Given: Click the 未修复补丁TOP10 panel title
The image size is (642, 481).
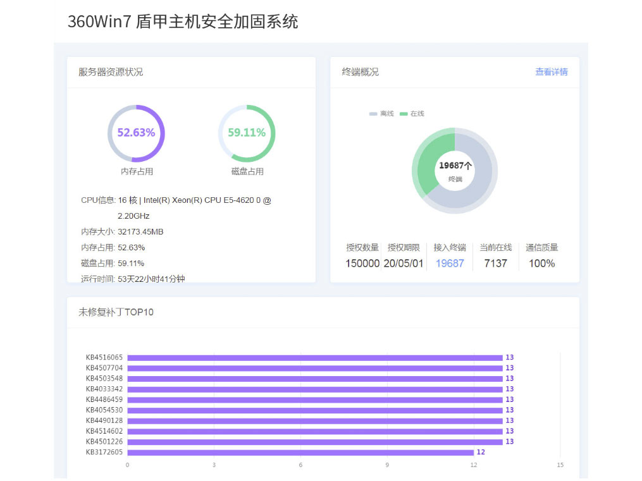Looking at the screenshot, I should (116, 312).
